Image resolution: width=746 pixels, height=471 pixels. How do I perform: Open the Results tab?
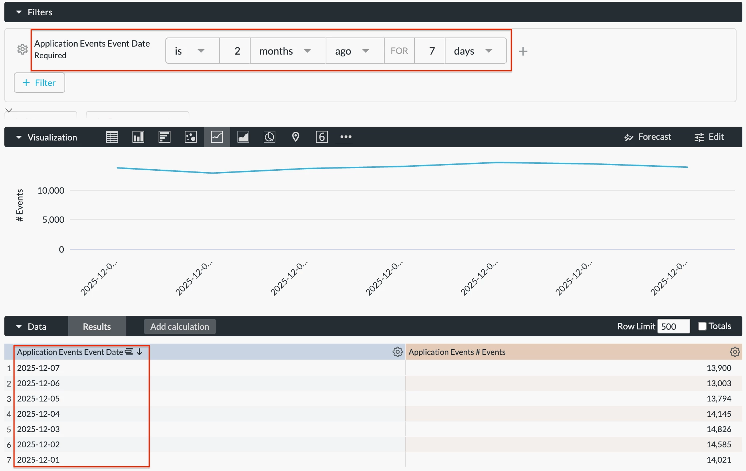pos(97,326)
